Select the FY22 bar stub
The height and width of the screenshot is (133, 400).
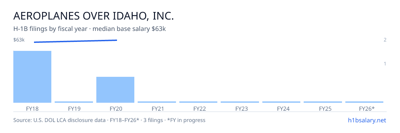(198, 102)
